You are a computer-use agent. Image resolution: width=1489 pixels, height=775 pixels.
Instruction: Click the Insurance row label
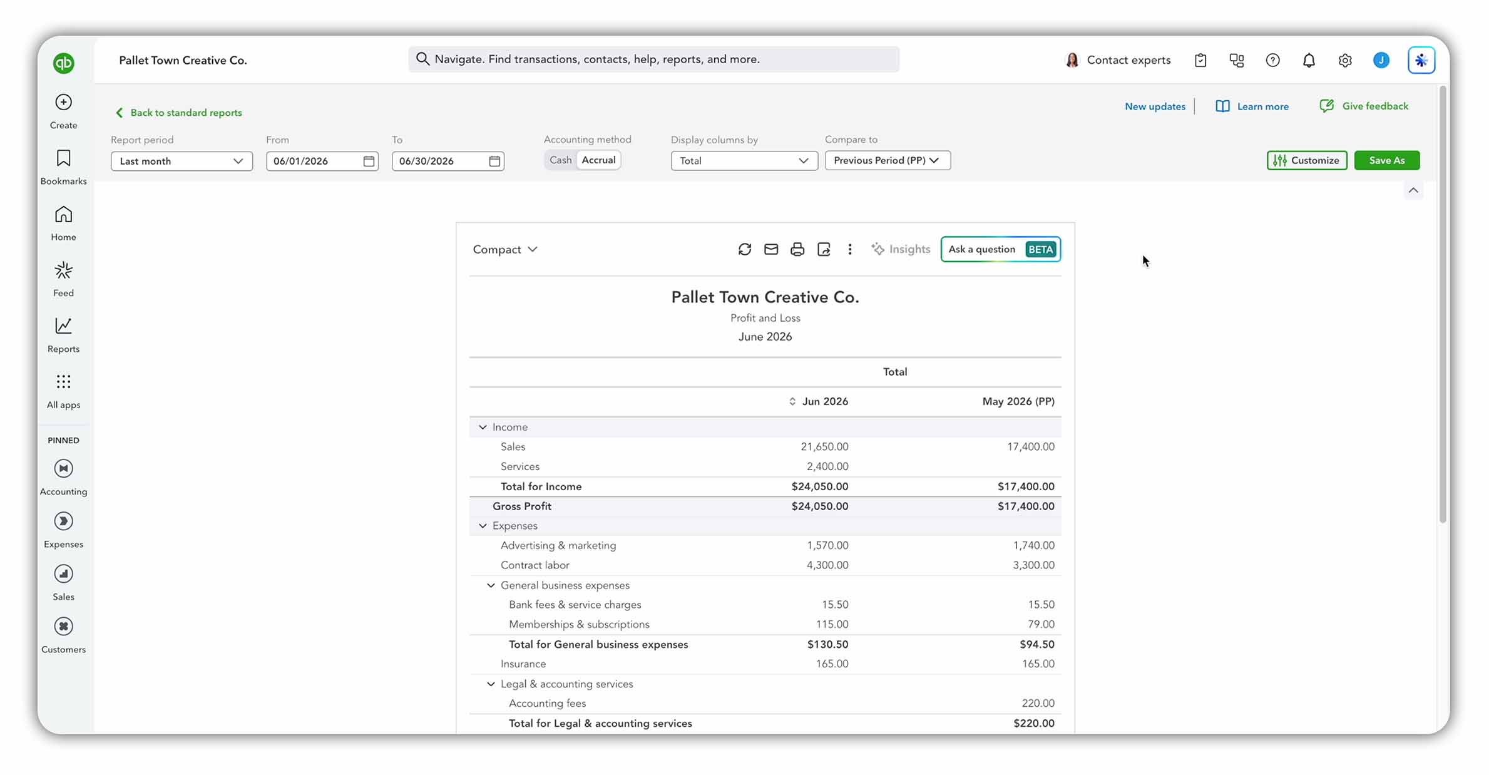[523, 664]
